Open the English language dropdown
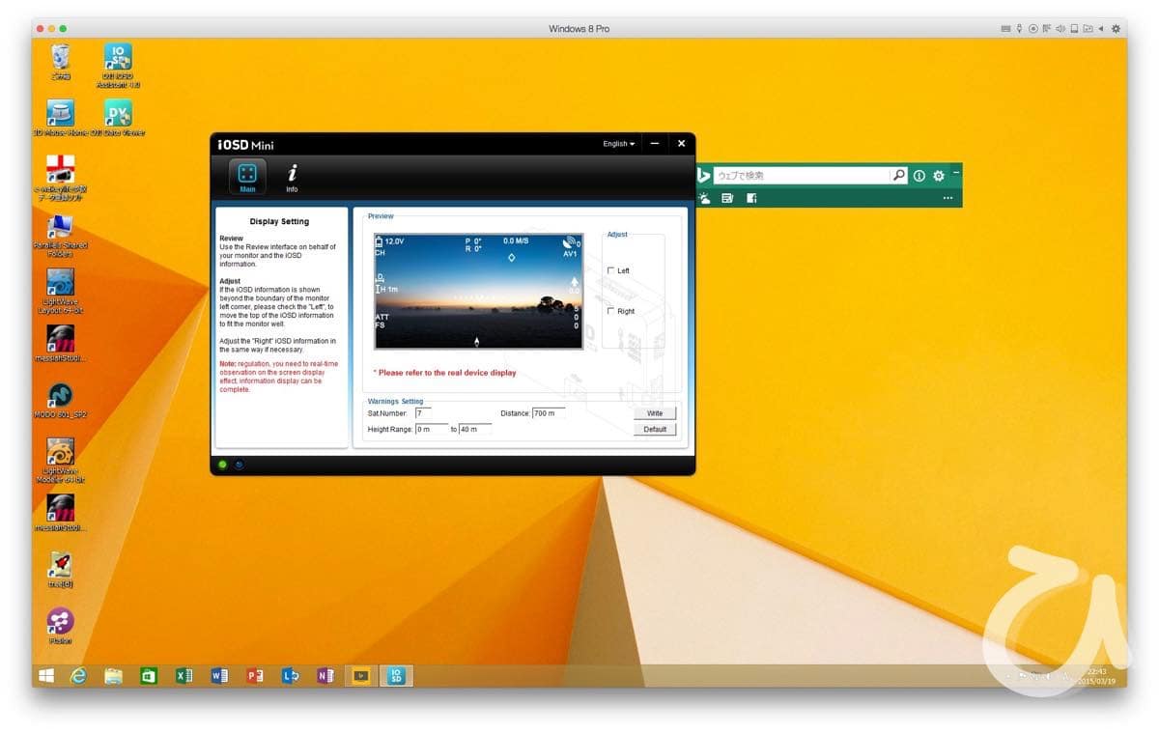1159x733 pixels. click(x=618, y=144)
